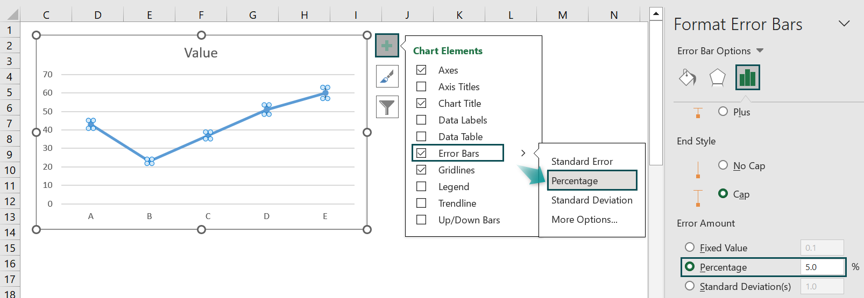864x298 pixels.
Task: Click the Chart Elements heading
Action: pos(448,51)
